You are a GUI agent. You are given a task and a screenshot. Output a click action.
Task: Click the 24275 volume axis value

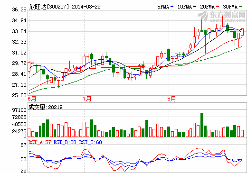coord(19,131)
